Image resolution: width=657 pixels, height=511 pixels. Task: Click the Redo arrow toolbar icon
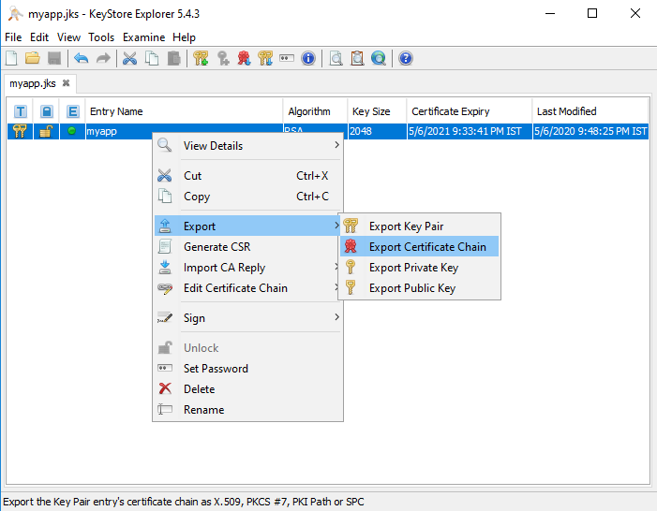tap(103, 58)
